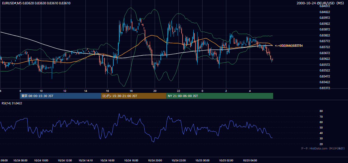Click the 10/24 16:00 bottom date label
The image size is (348, 163).
(x=108, y=161)
